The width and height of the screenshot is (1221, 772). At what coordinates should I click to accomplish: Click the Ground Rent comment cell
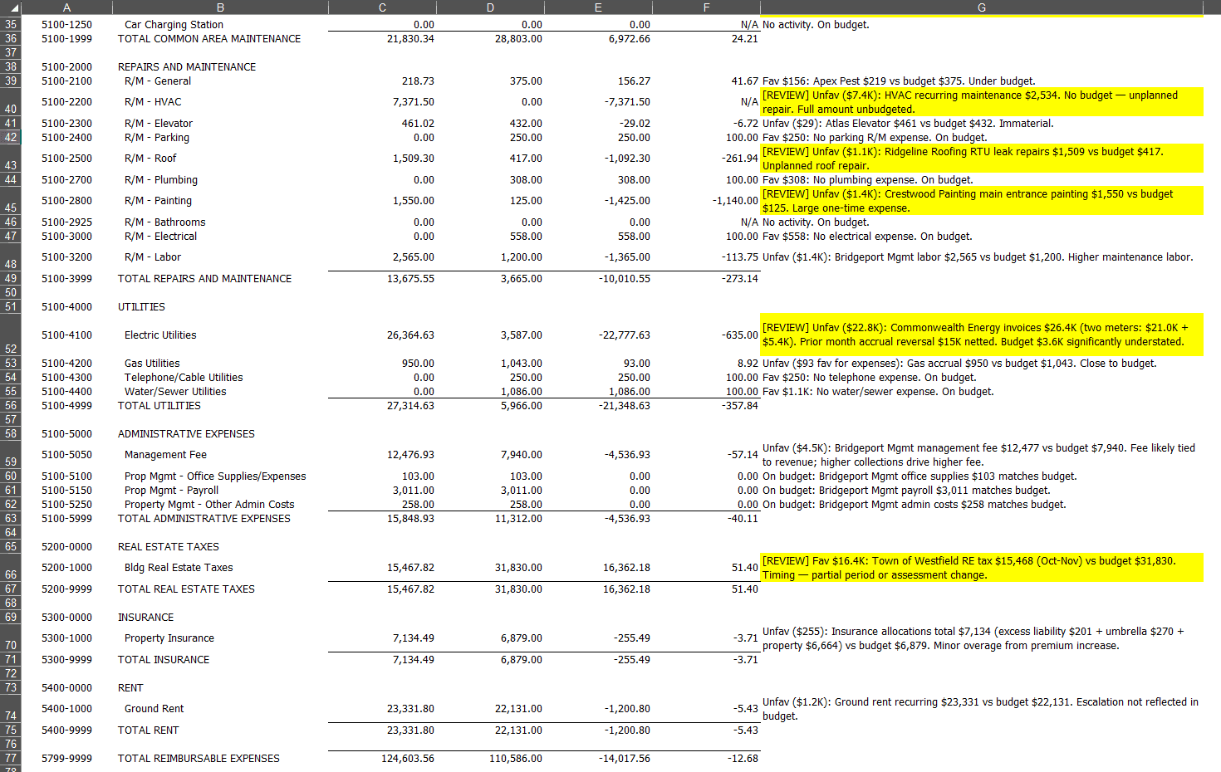coord(981,709)
